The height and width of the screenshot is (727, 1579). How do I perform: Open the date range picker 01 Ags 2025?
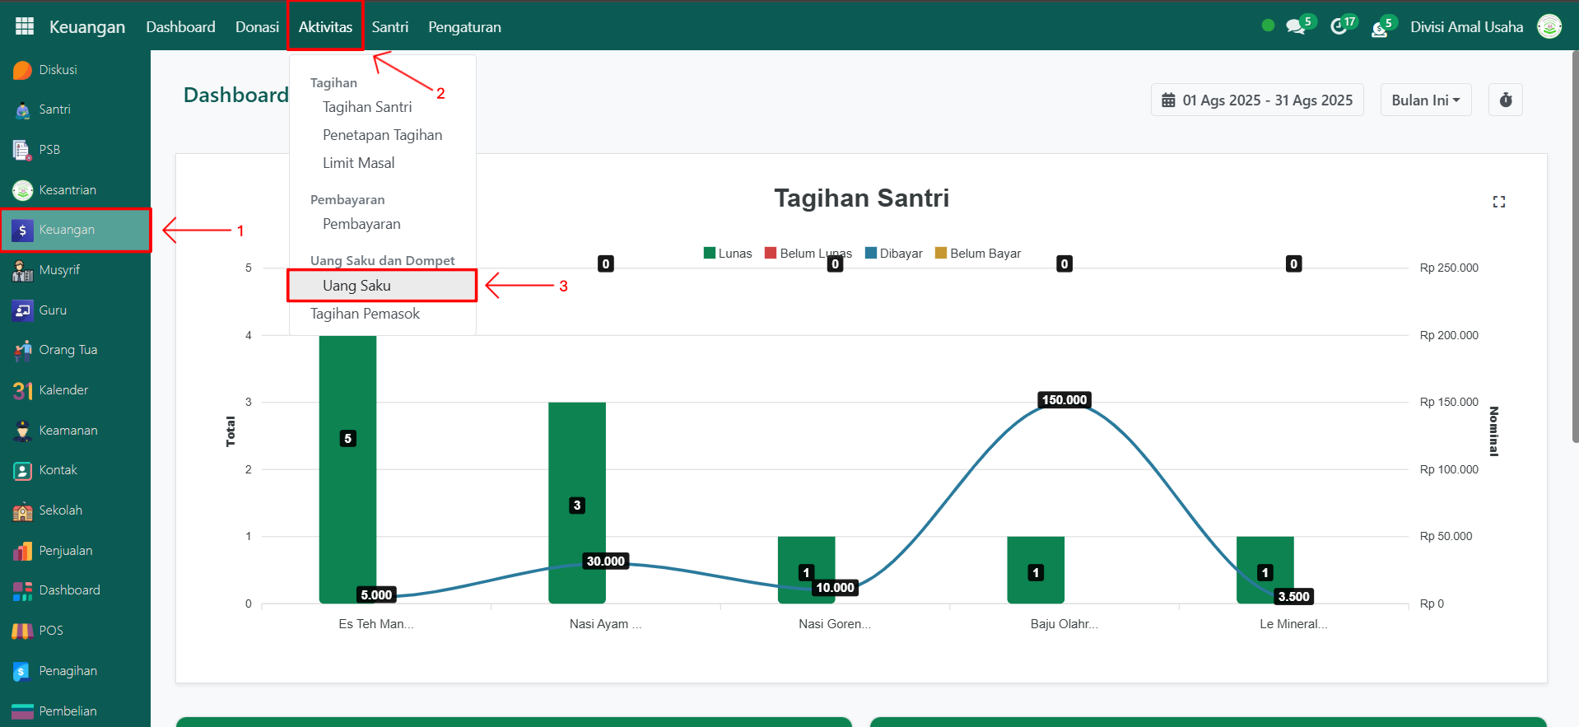[x=1256, y=100]
